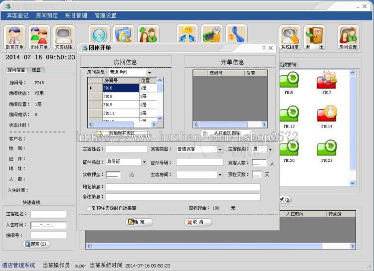This screenshot has width=374, height=271.
Task: Focus the quick search 入住时间 field
Action: 49,225
